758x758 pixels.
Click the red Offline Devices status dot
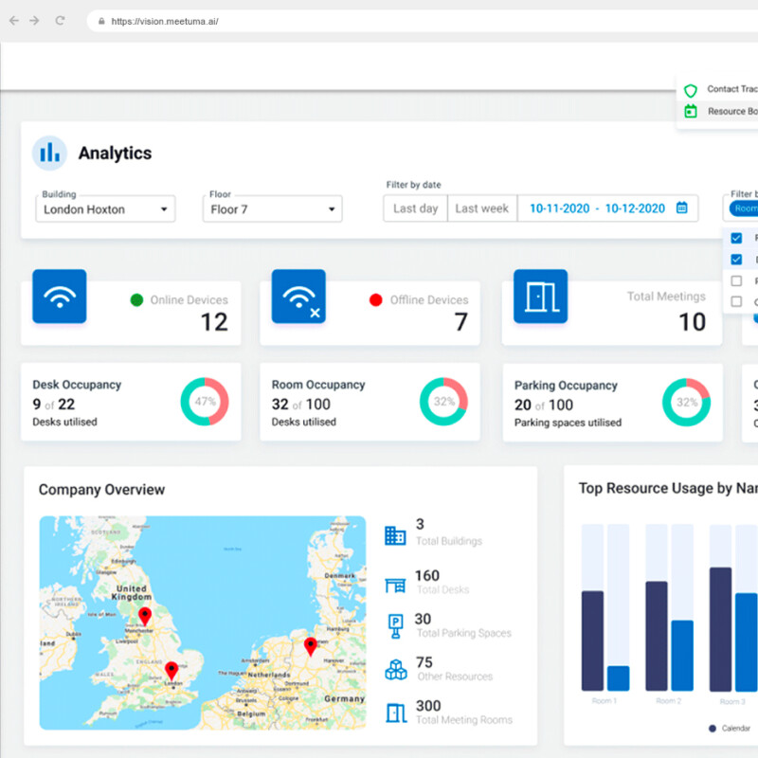click(x=375, y=300)
